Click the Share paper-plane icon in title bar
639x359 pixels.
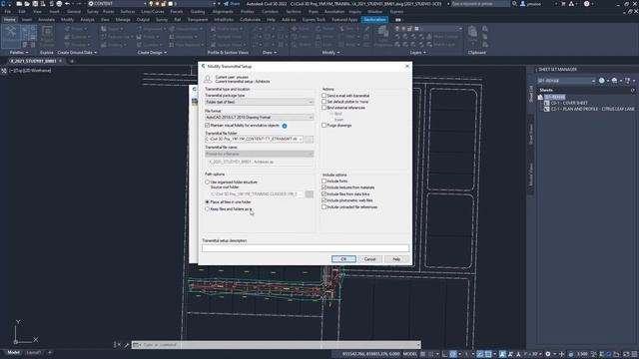(227, 4)
